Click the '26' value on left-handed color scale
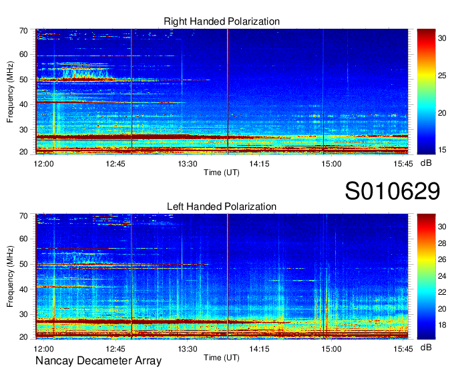The height and width of the screenshot is (369, 454). [x=442, y=259]
